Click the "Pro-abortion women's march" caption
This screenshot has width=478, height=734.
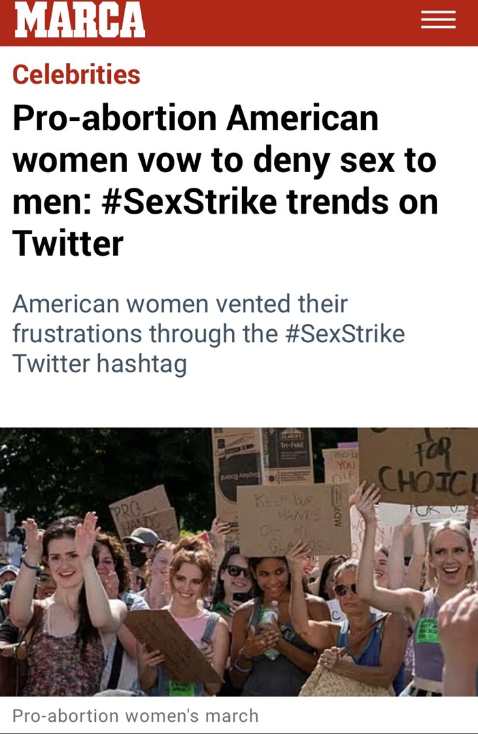click(135, 716)
